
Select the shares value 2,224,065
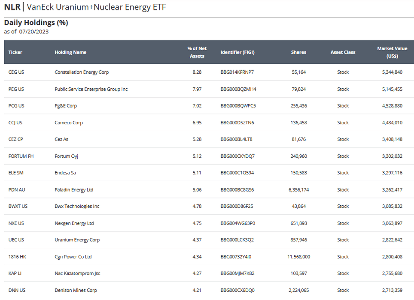click(x=298, y=290)
